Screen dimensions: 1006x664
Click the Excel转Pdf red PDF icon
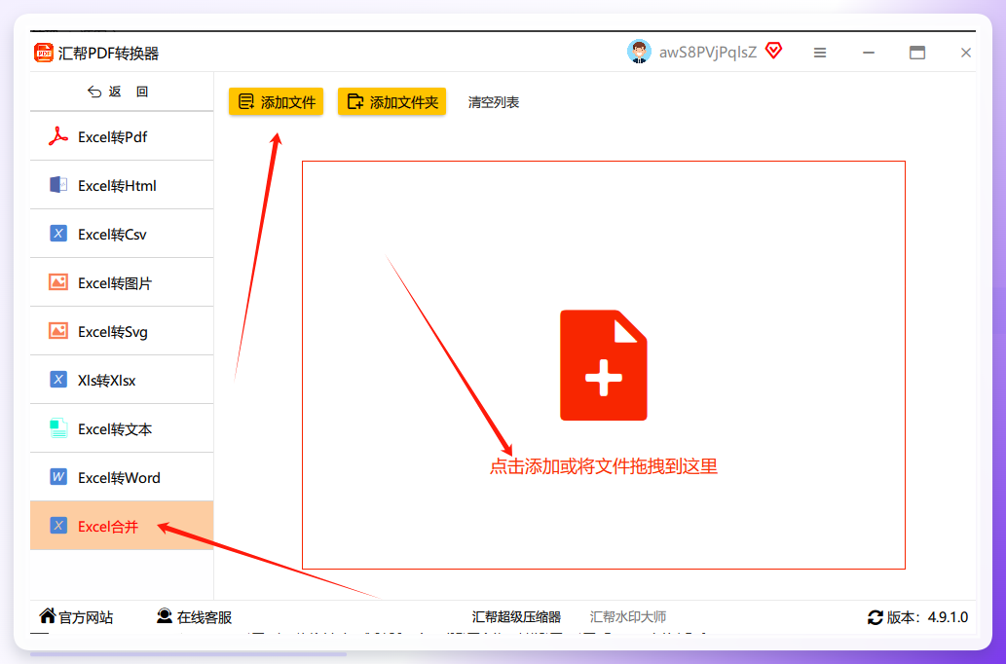58,136
